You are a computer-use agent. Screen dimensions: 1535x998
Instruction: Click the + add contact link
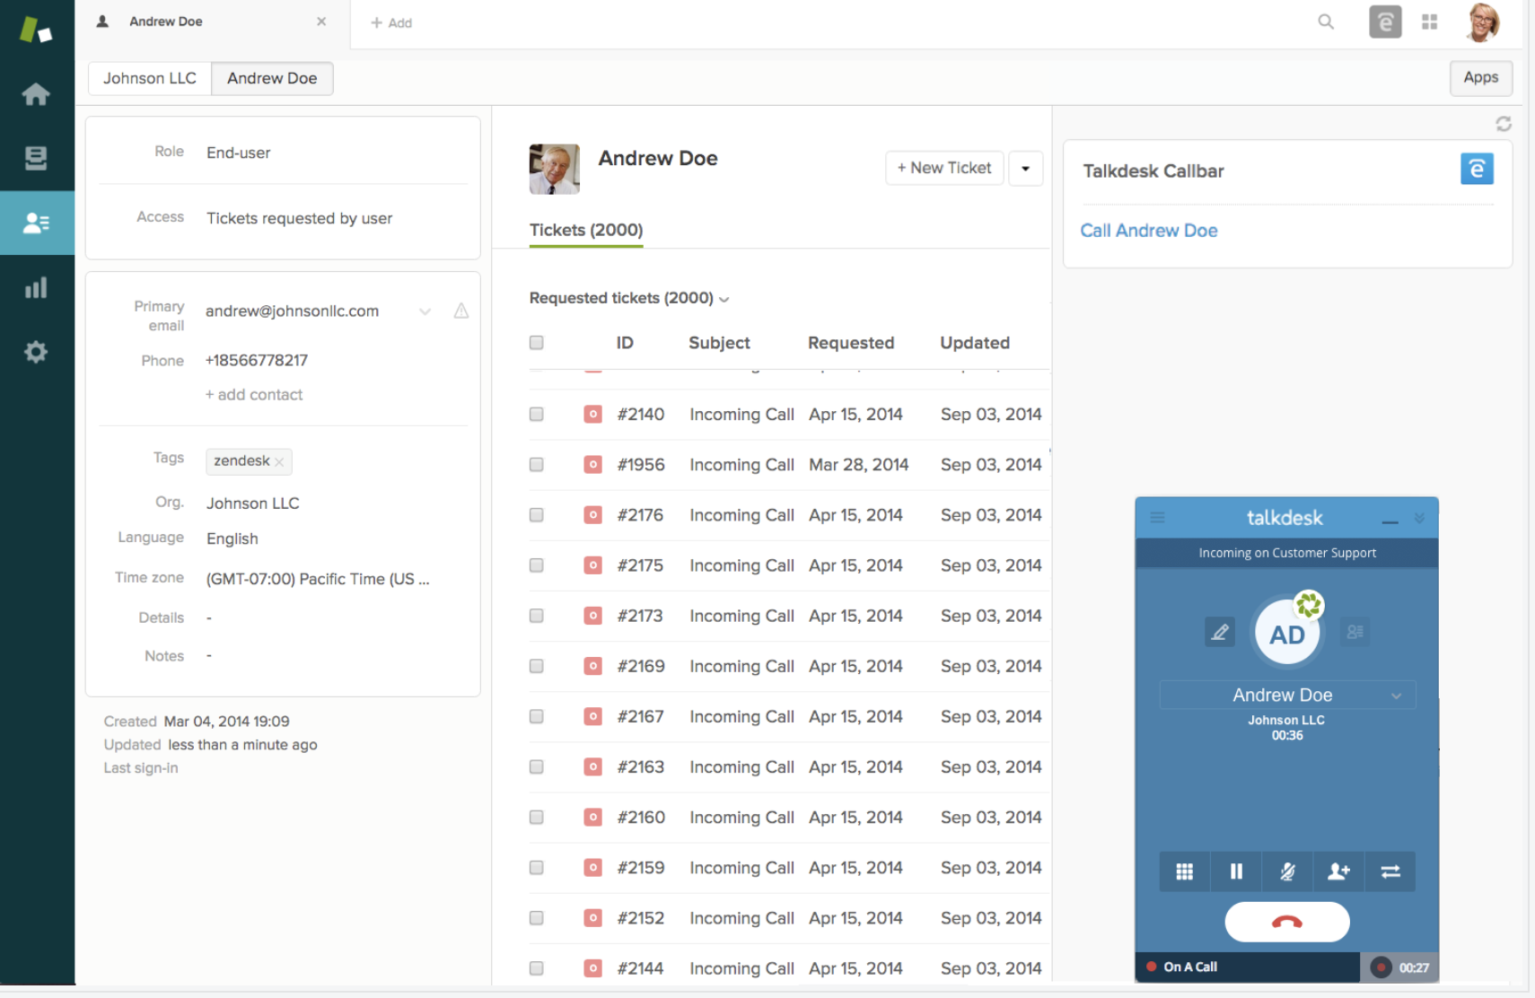[x=254, y=395]
